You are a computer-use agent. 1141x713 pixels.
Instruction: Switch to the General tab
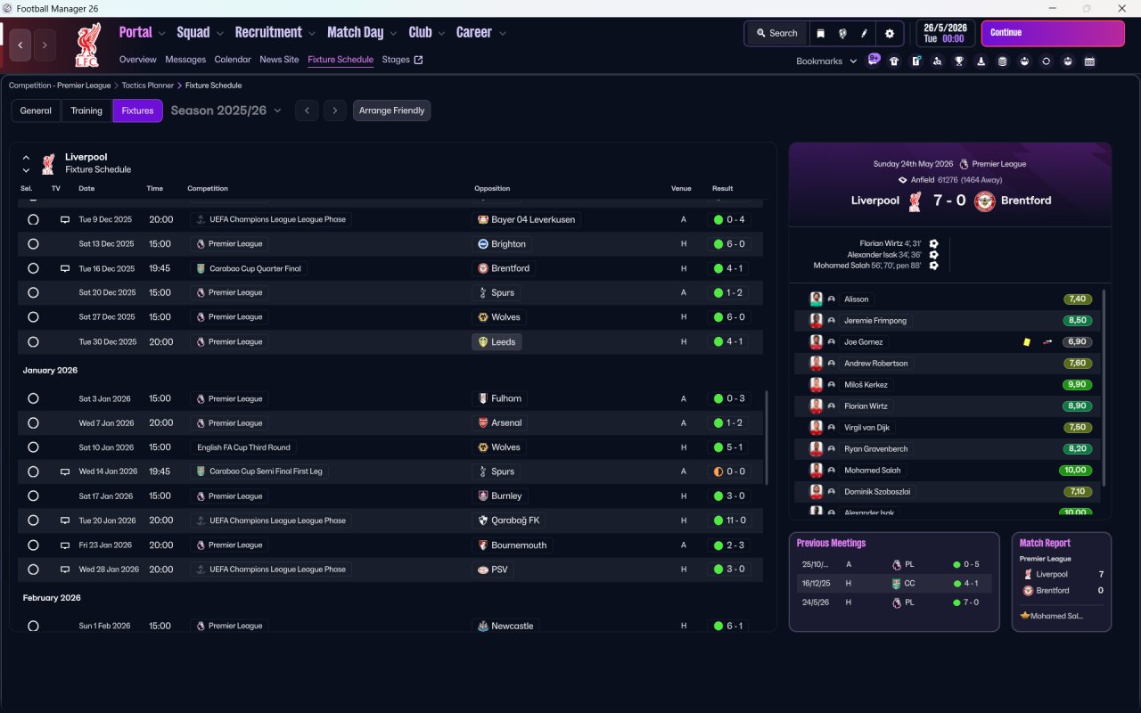point(36,111)
